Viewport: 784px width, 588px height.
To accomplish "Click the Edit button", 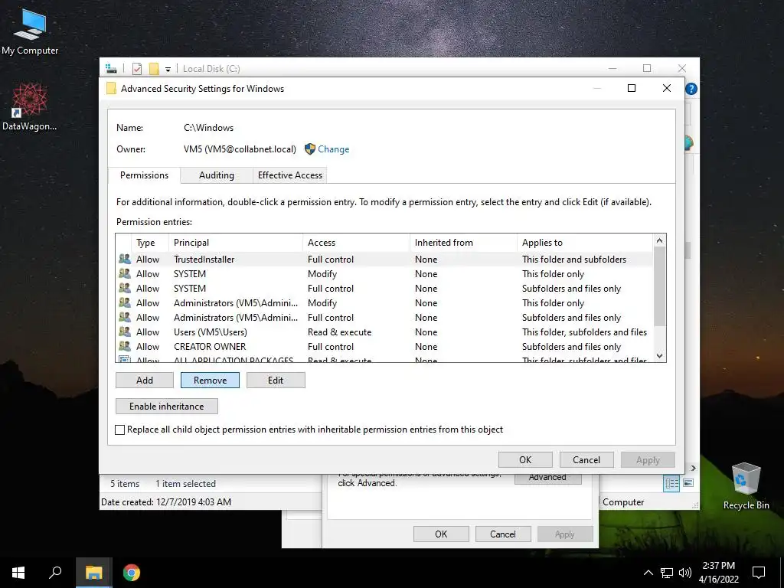I will pos(276,380).
